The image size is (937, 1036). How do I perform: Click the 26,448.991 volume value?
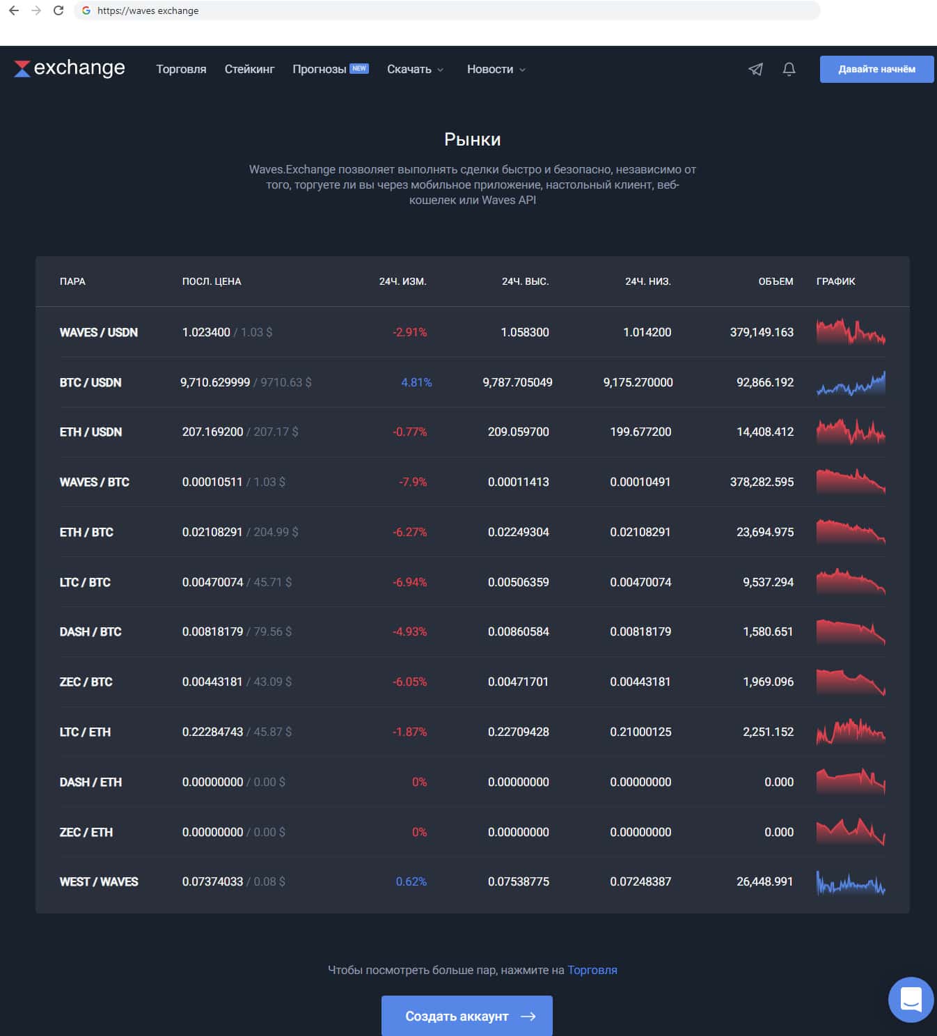pyautogui.click(x=764, y=881)
